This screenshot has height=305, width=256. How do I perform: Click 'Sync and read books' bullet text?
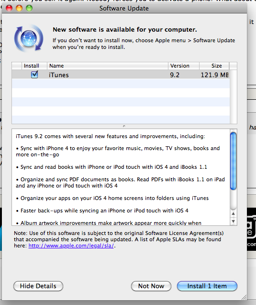click(x=111, y=167)
